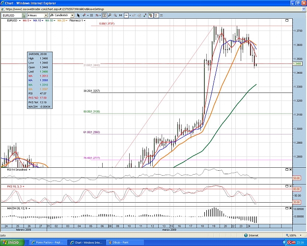Close the PKS stochastic panel
Viewport: 307px width, 246px height.
[x=291, y=186]
